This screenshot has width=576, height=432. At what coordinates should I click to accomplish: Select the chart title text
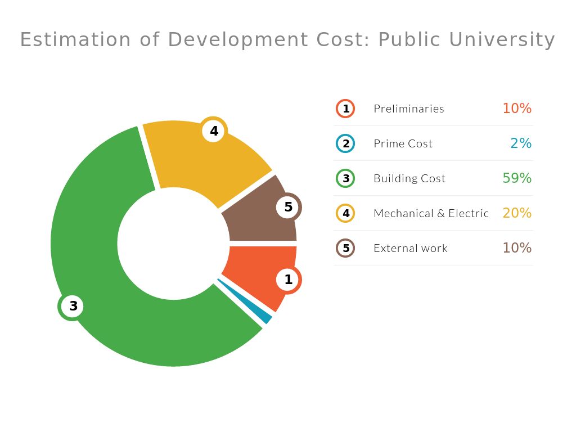[x=287, y=40]
